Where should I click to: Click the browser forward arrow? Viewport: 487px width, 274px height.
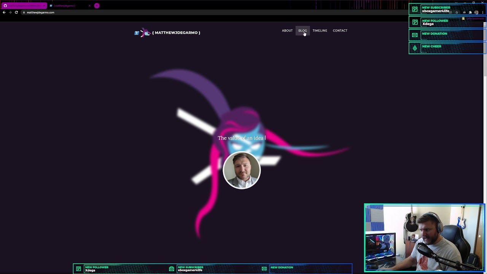point(10,13)
